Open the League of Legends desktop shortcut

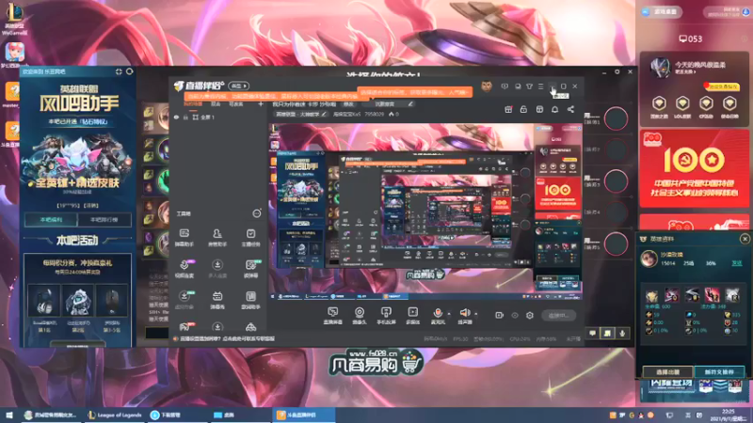14,17
